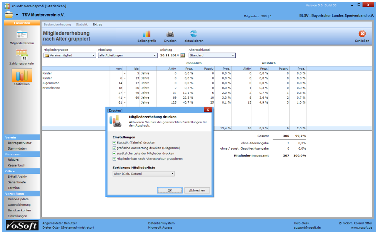Click the red Schließen icon
The image size is (378, 234).
[362, 35]
